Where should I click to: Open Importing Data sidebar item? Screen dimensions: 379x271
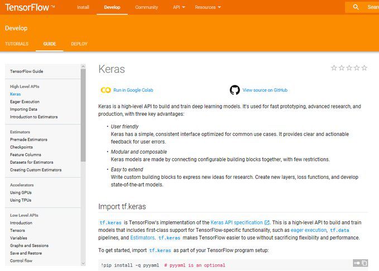click(23, 109)
